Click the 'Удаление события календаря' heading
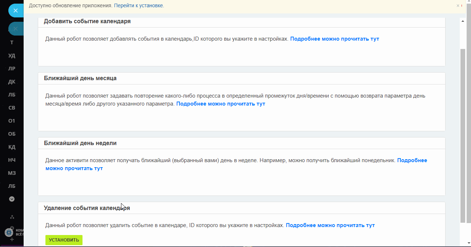The height and width of the screenshot is (247, 471). tap(87, 208)
